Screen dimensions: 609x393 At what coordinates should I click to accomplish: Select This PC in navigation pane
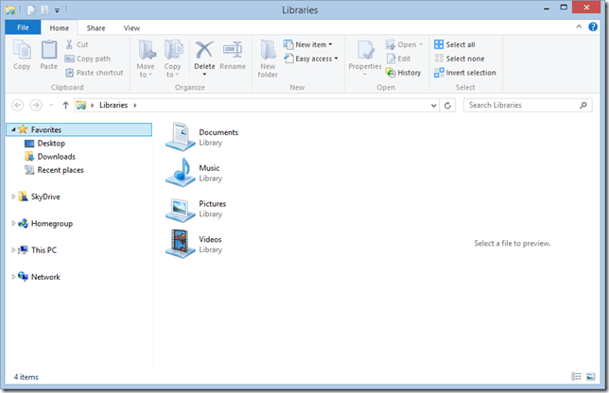tap(37, 250)
